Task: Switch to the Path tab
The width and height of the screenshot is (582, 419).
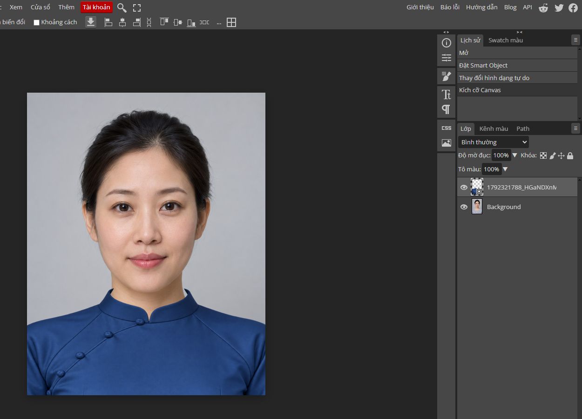Action: (x=523, y=128)
